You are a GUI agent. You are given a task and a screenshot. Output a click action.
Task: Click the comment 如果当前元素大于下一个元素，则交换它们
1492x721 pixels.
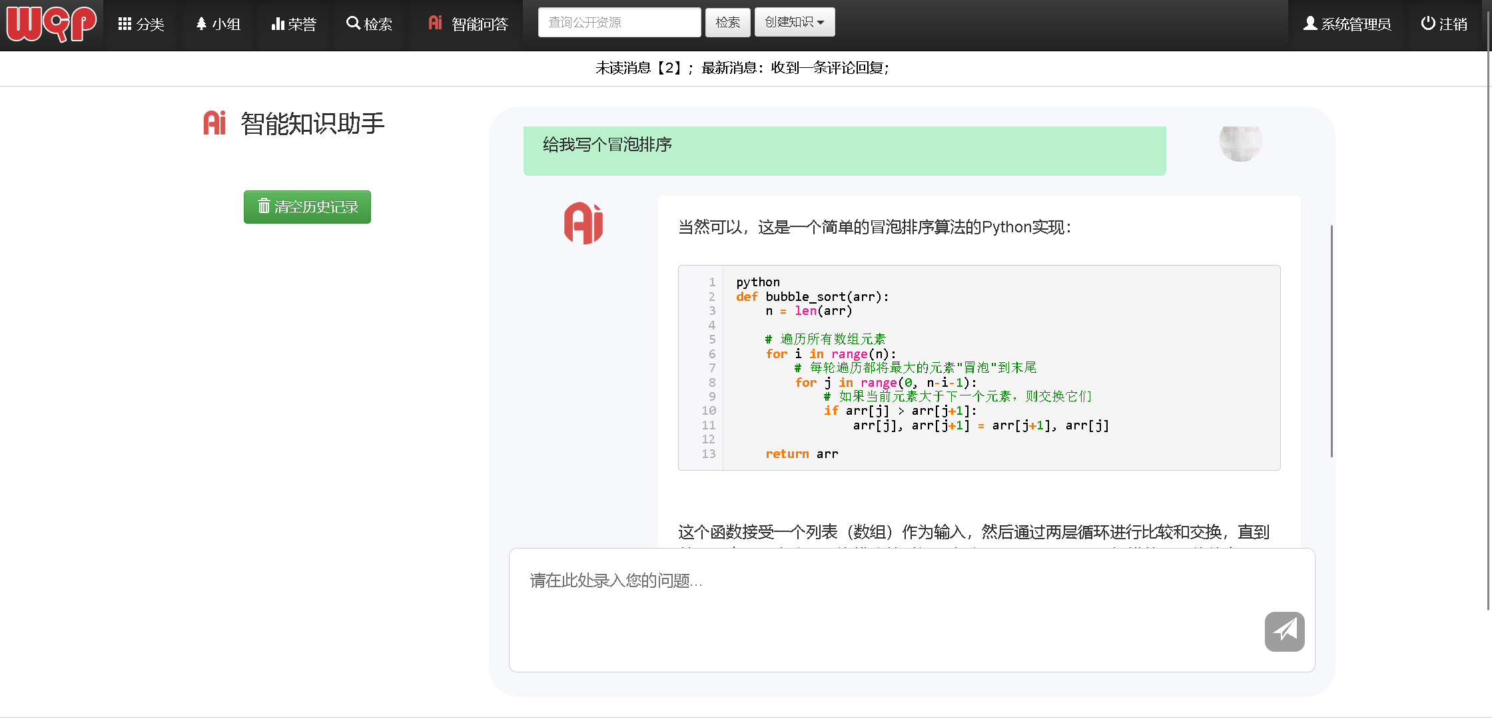pyautogui.click(x=958, y=397)
